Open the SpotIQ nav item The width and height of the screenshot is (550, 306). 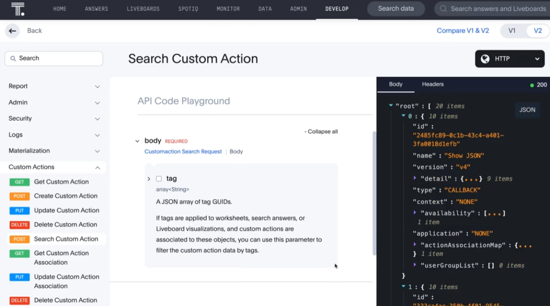point(188,9)
